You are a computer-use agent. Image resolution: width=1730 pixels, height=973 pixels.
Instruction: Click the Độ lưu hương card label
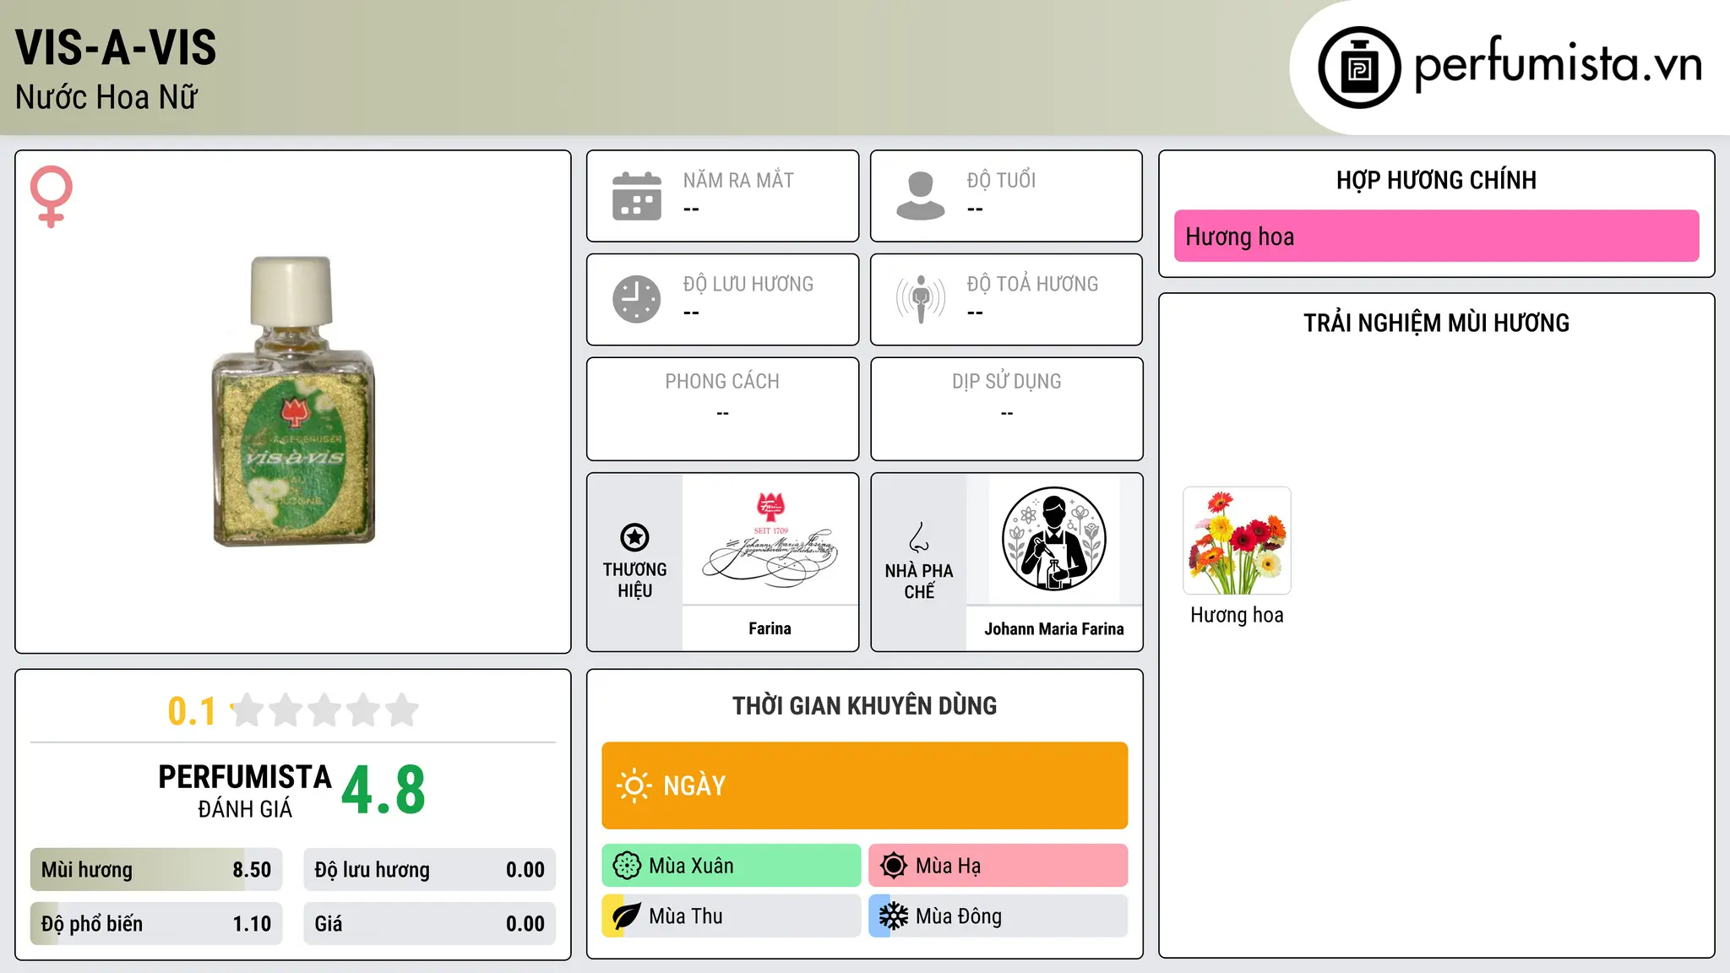(x=748, y=284)
